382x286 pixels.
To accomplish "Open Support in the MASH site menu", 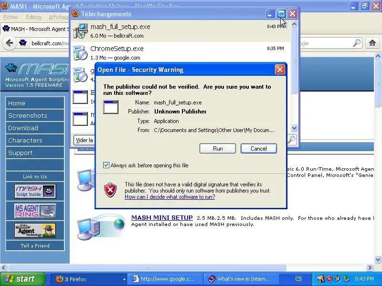I will point(35,153).
